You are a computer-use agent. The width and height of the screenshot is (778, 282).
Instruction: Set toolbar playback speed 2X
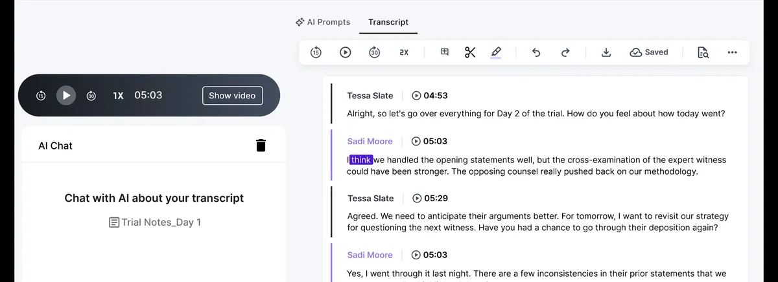pos(404,52)
